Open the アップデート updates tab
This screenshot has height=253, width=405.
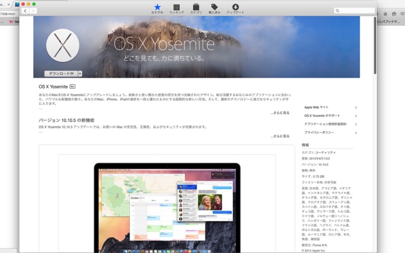tap(235, 9)
